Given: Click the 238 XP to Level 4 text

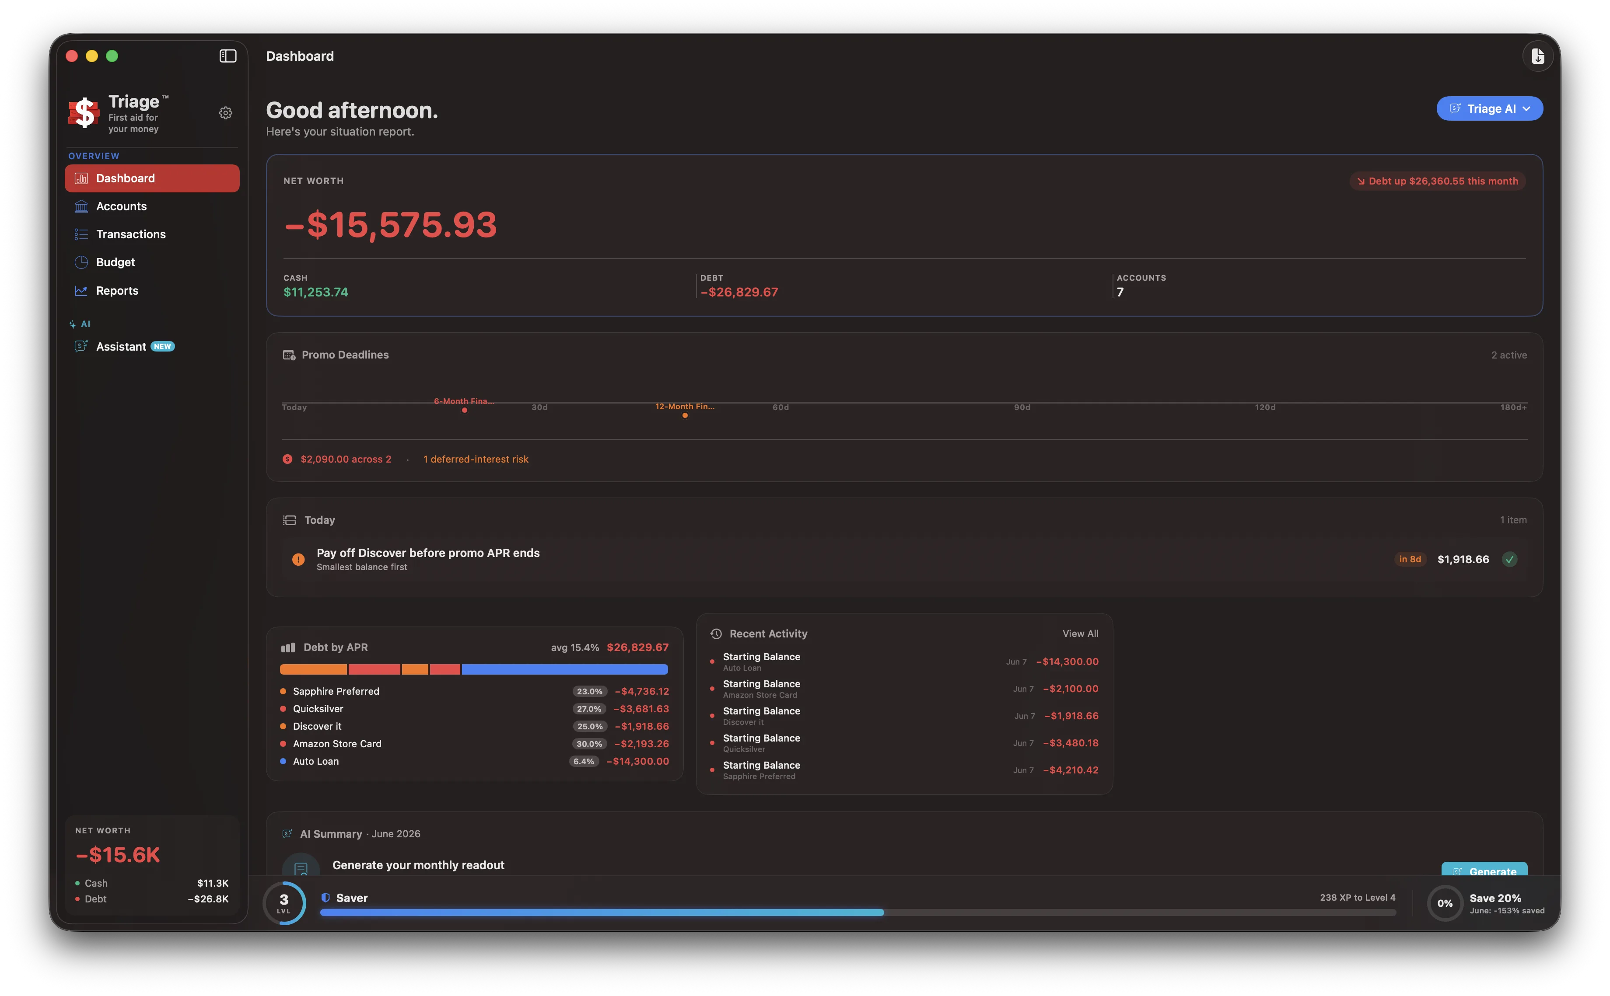Looking at the screenshot, I should tap(1357, 897).
